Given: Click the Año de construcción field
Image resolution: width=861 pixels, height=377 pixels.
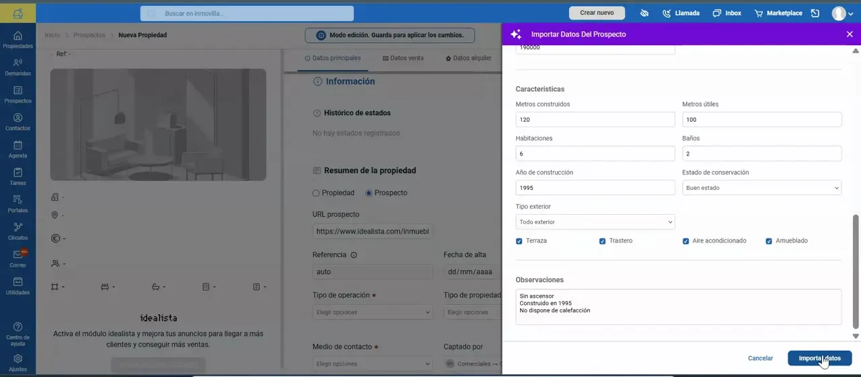Looking at the screenshot, I should [x=595, y=188].
